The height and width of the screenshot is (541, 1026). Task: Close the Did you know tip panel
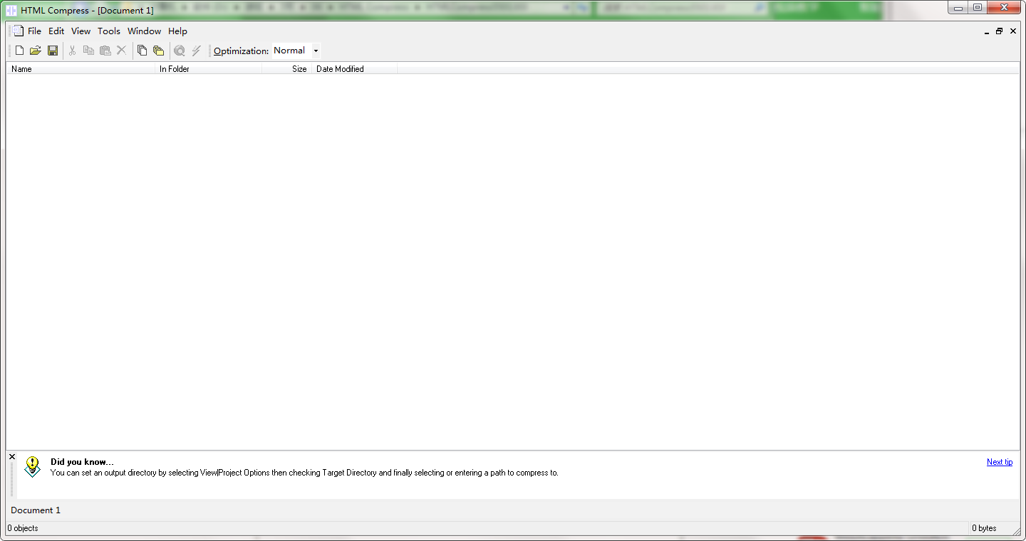click(12, 456)
